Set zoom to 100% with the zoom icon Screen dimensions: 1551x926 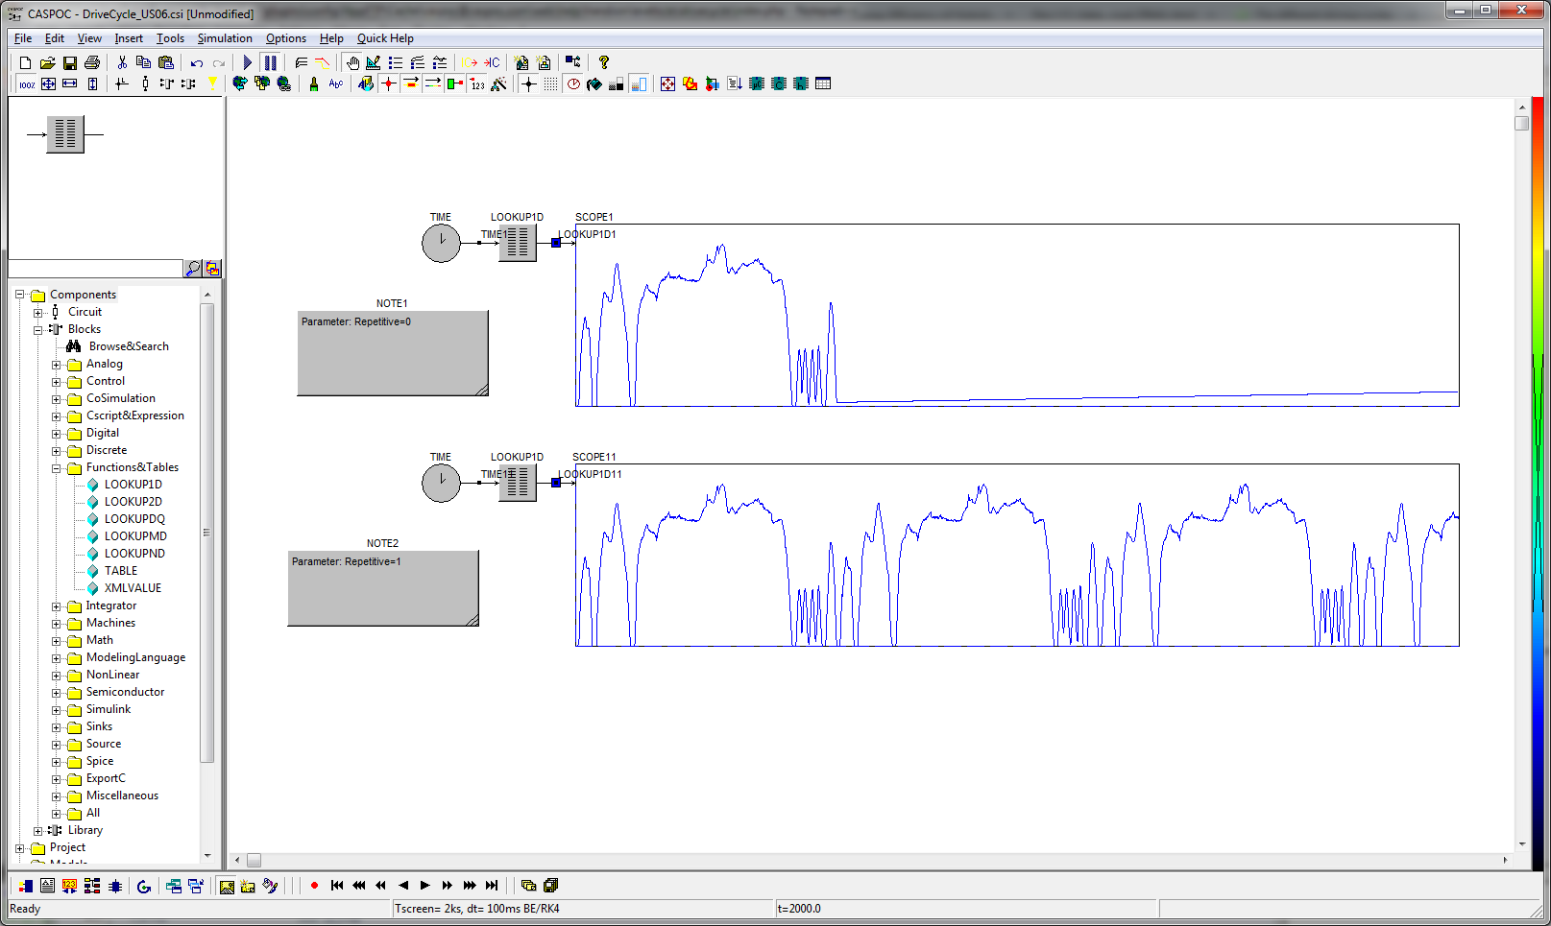(x=27, y=84)
